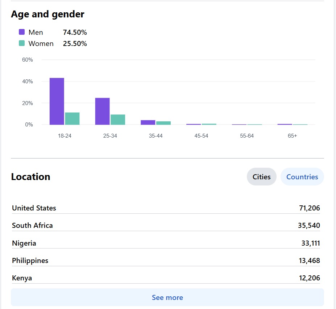
Task: Click the Women 18-24 teal bar
Action: click(72, 118)
